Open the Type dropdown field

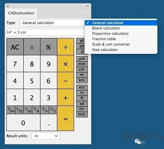tap(52, 23)
